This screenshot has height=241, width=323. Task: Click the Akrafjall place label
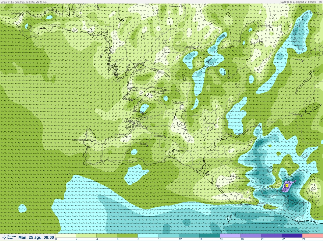pos(127,99)
